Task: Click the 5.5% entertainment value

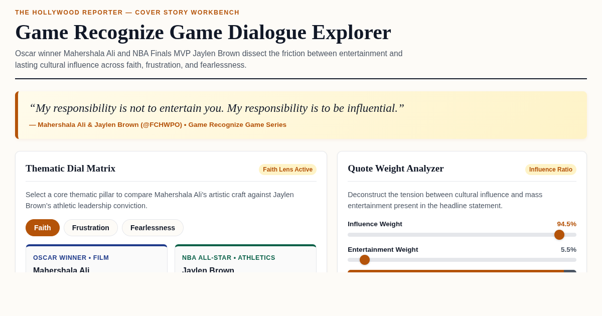Action: [x=568, y=250]
